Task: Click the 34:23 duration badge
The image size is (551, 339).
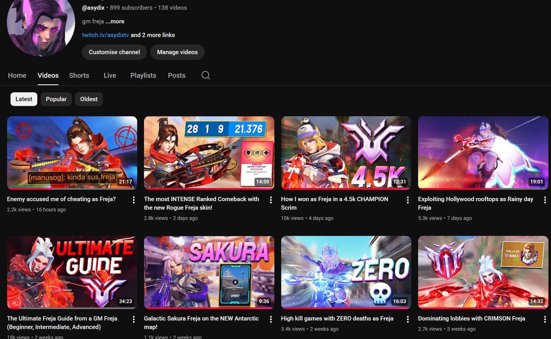Action: [125, 301]
